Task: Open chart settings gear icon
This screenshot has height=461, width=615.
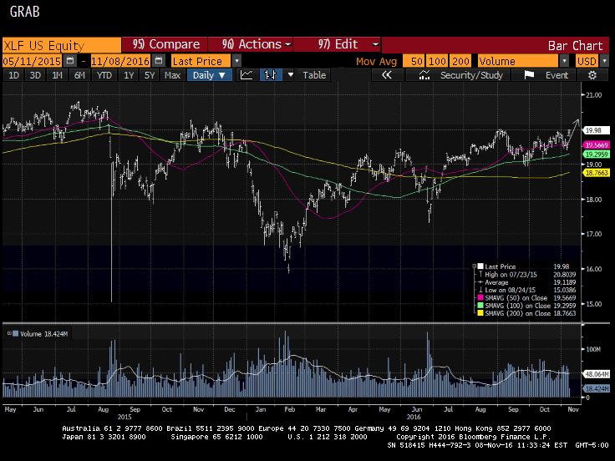Action: click(592, 75)
